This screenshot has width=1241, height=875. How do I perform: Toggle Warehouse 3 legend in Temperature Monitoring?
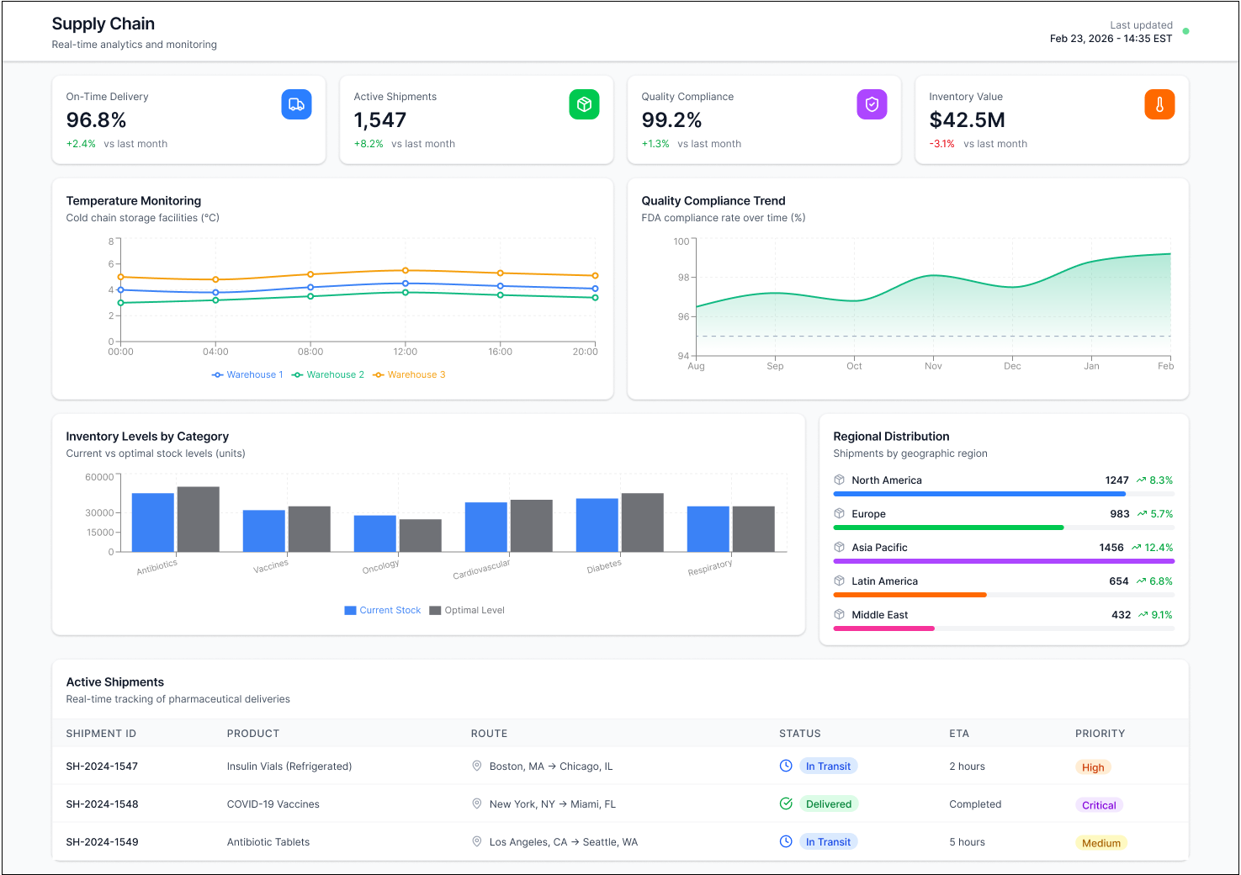pos(409,374)
